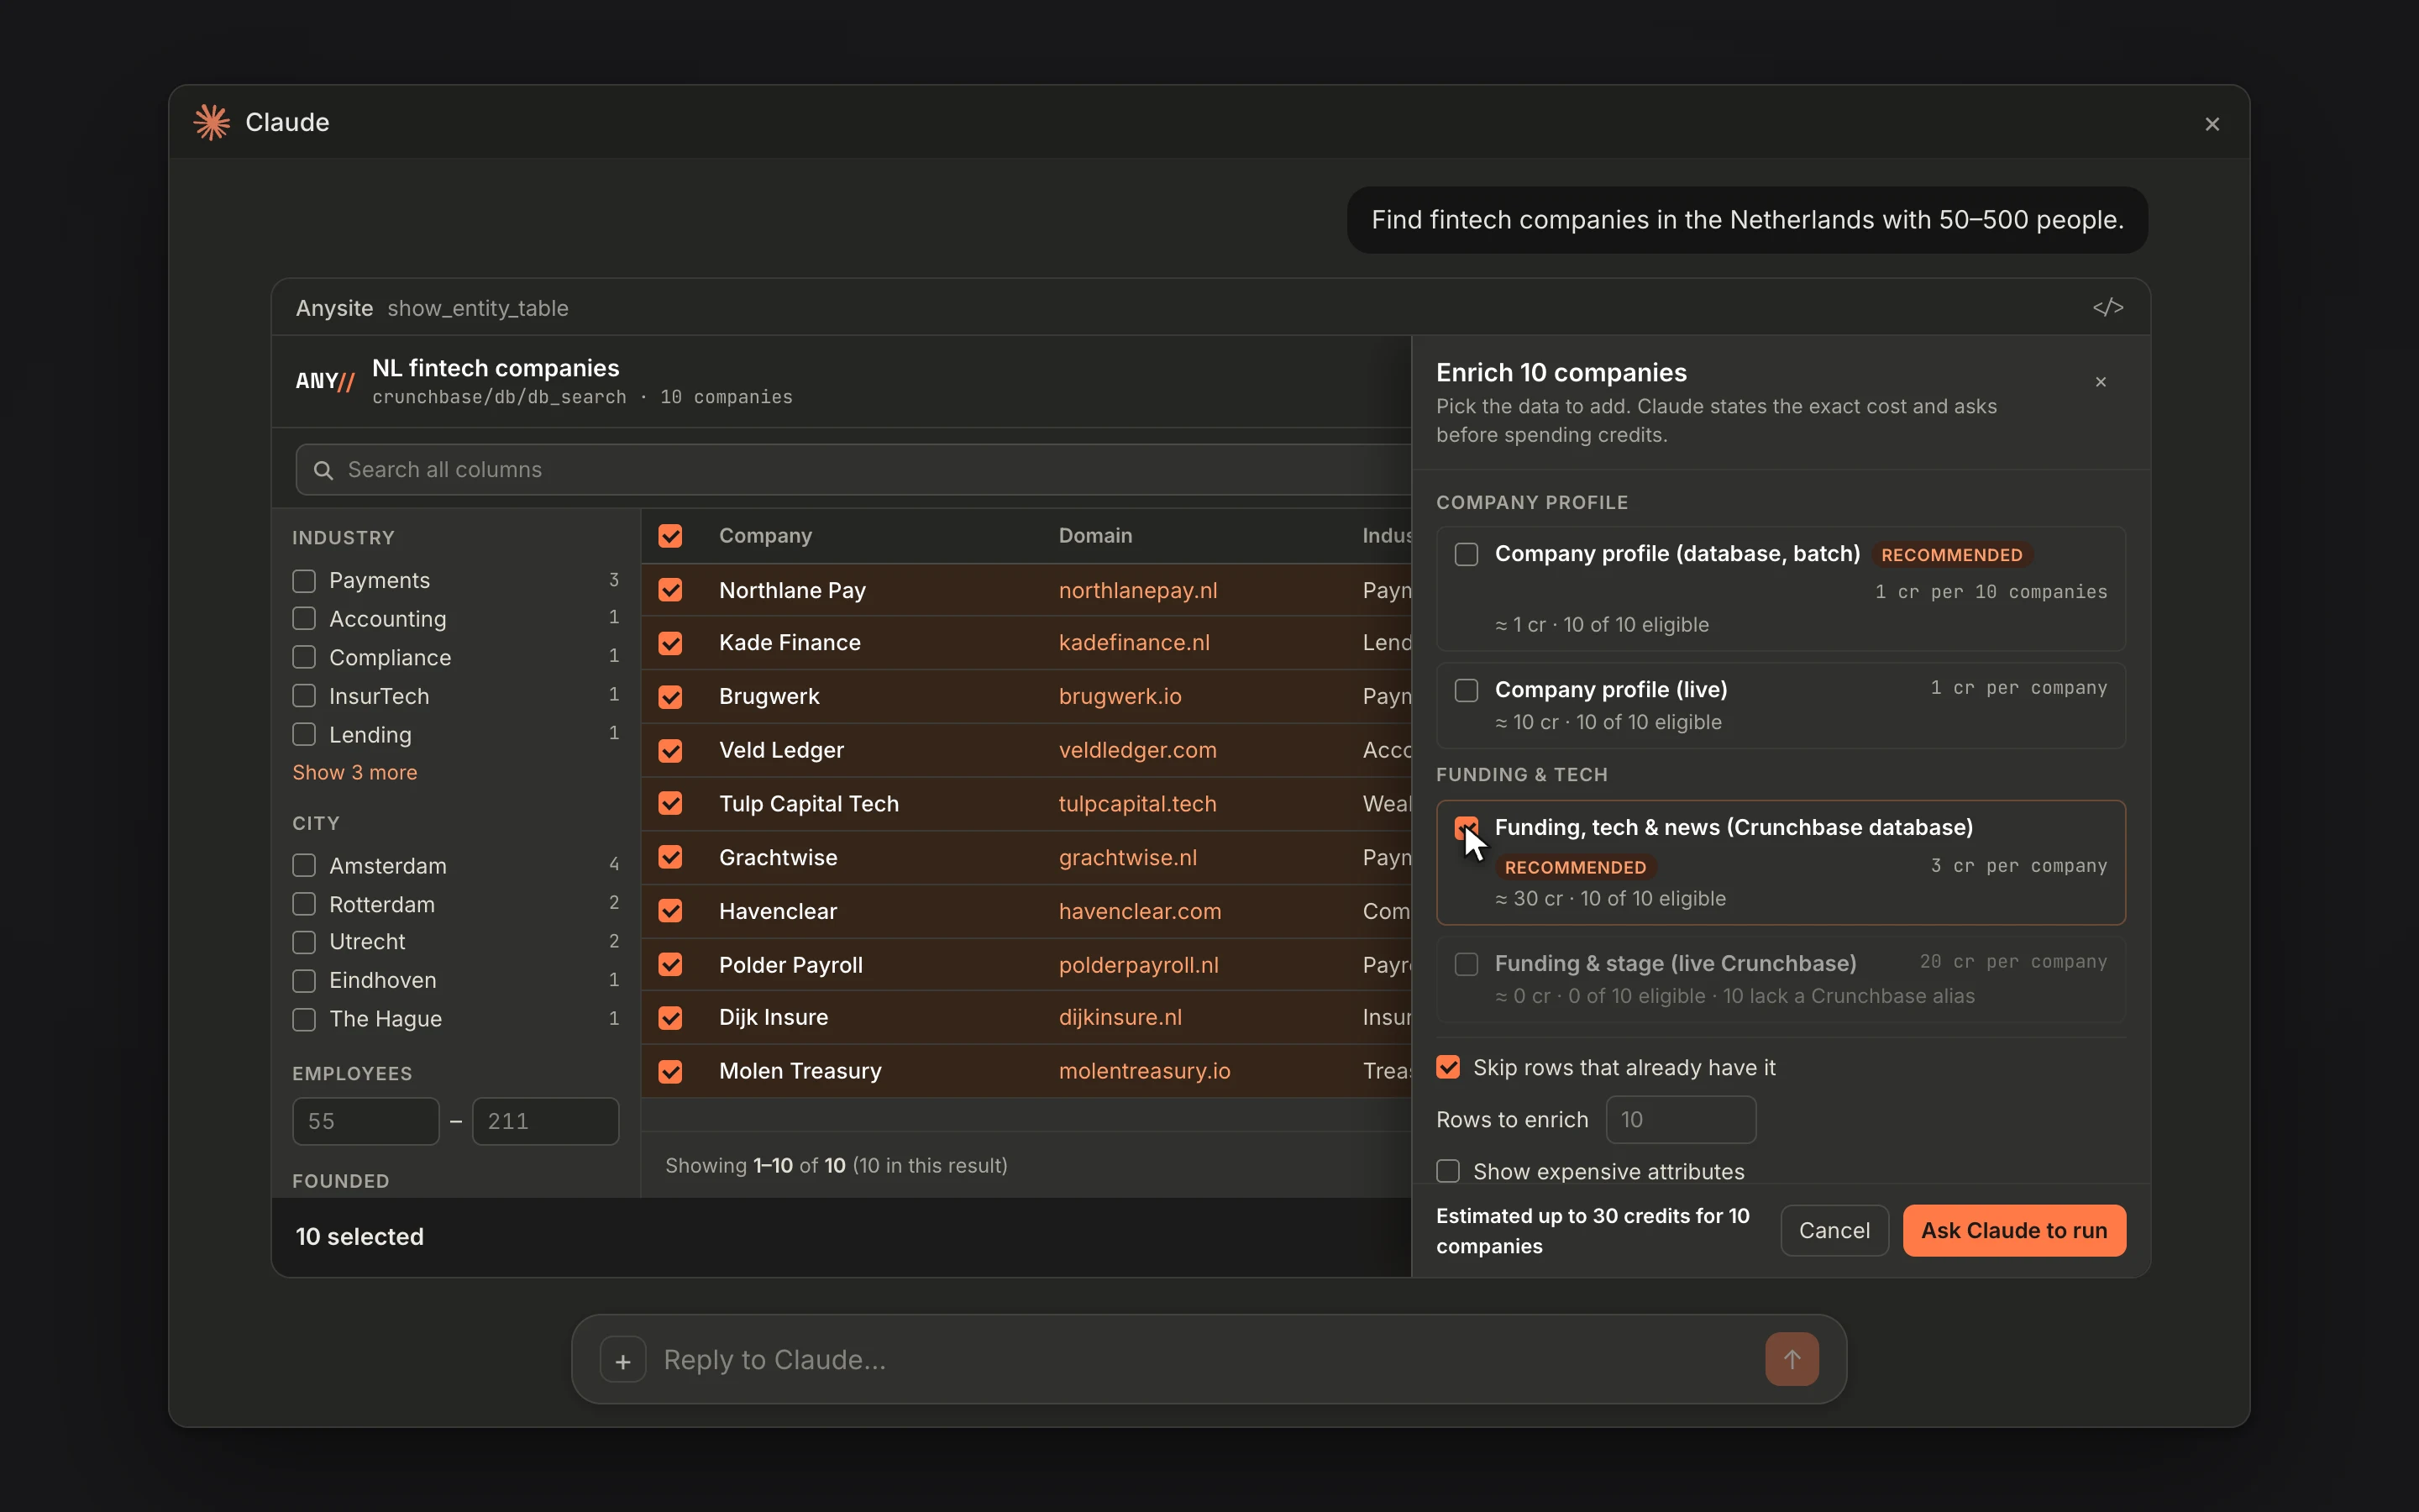This screenshot has width=2419, height=1512.
Task: Check Company profile (database, batch) option
Action: [x=1467, y=554]
